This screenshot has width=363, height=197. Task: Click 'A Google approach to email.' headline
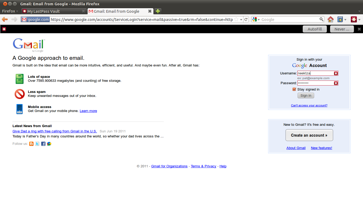(x=48, y=58)
